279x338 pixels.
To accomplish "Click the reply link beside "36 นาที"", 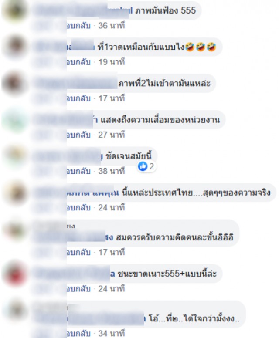I will pyautogui.click(x=78, y=26).
